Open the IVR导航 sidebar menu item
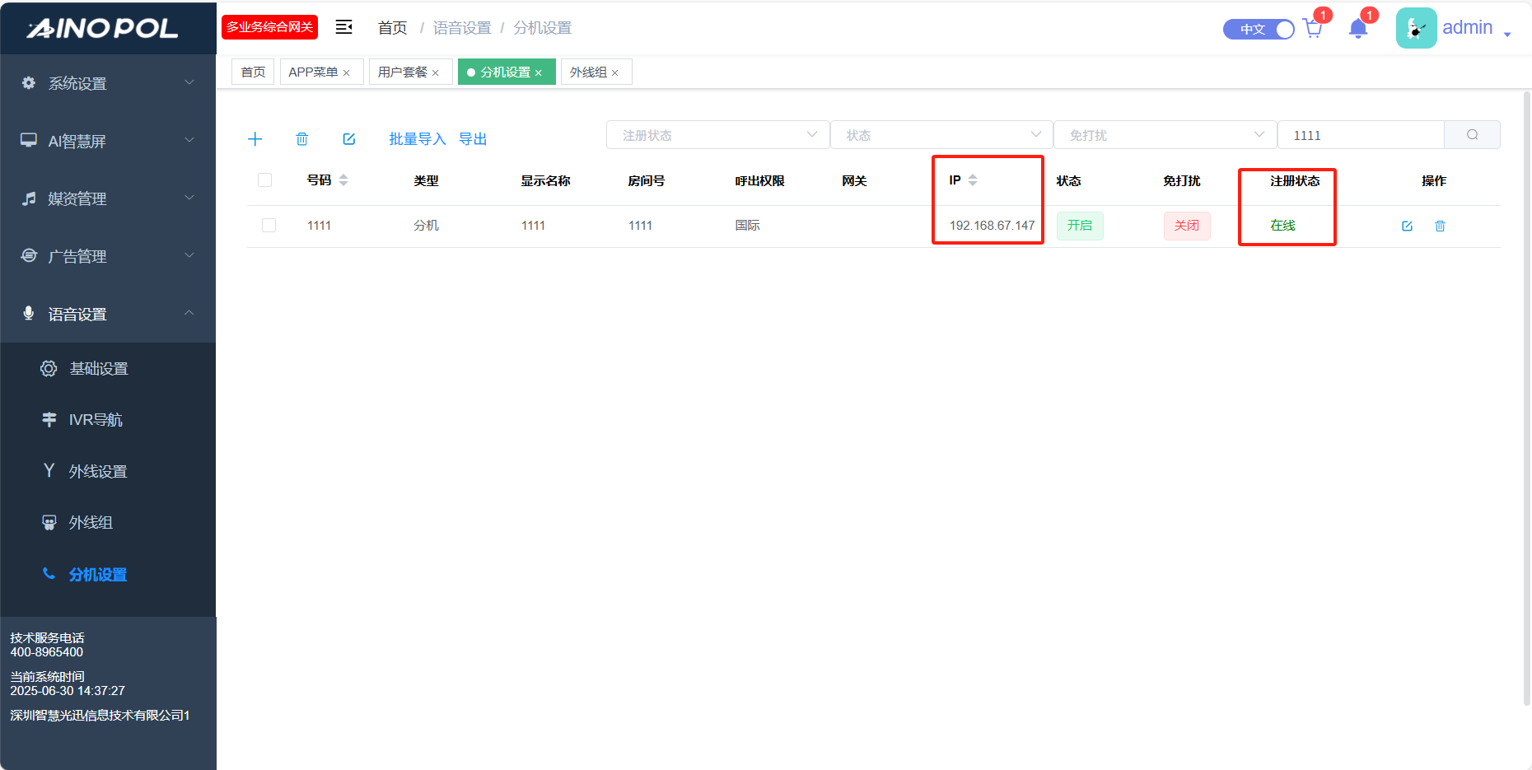The width and height of the screenshot is (1532, 770). (x=96, y=420)
